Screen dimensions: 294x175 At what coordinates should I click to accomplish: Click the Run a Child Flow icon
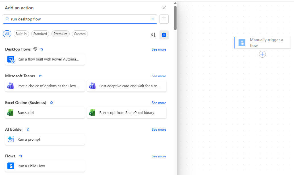click(11, 166)
